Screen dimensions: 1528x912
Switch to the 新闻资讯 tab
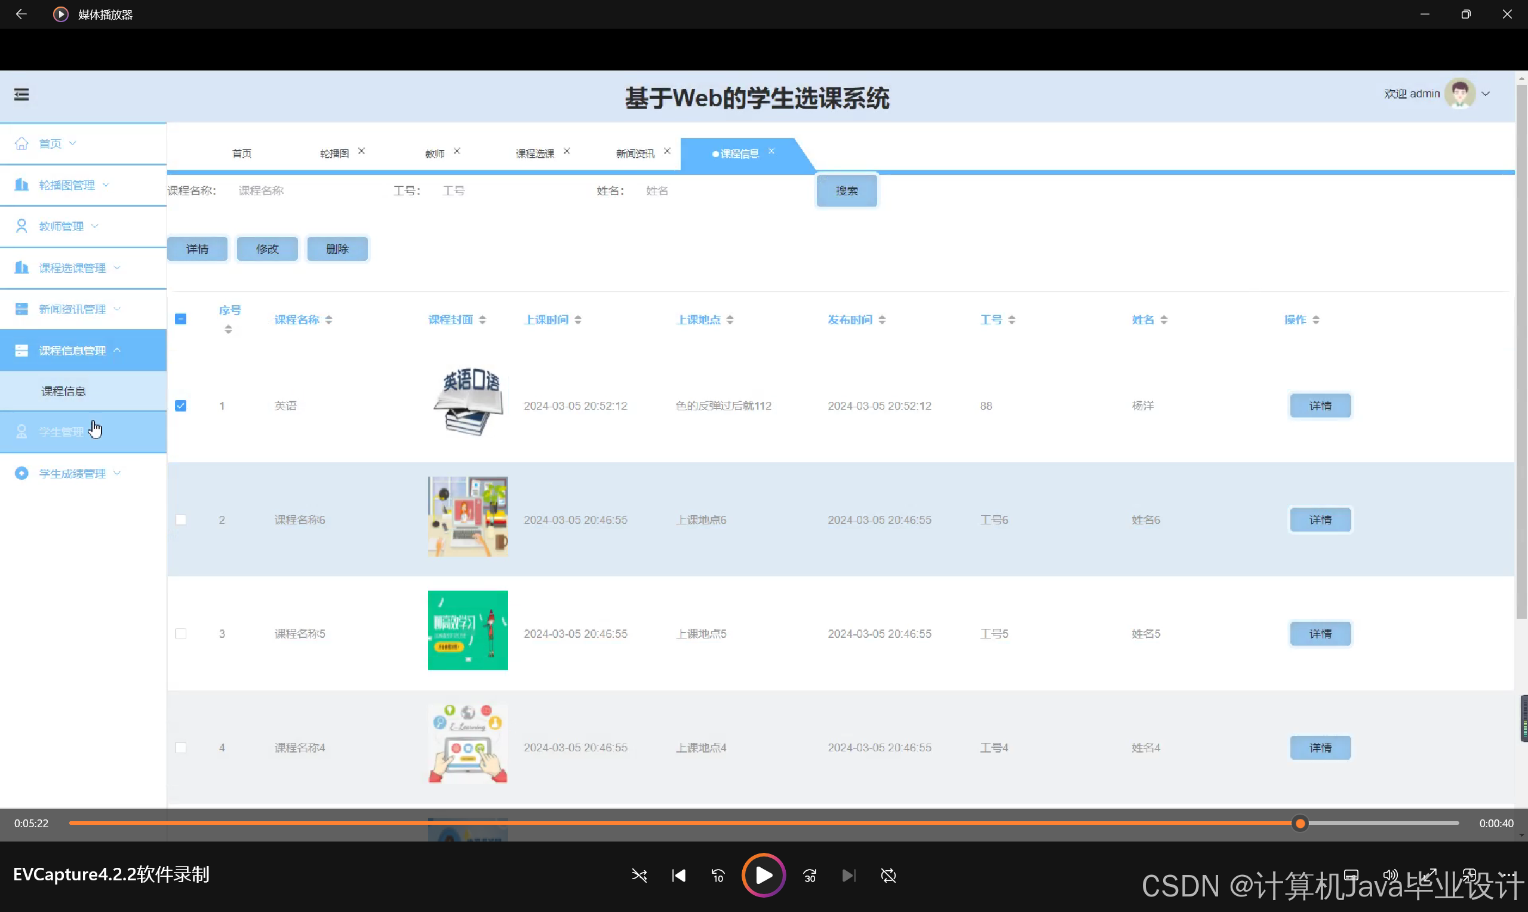(635, 153)
